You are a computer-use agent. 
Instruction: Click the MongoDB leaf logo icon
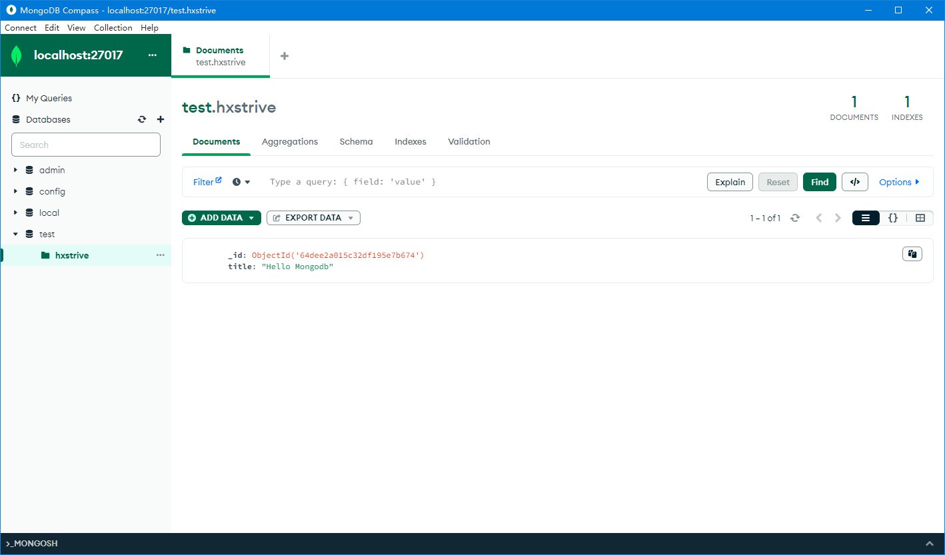(17, 56)
